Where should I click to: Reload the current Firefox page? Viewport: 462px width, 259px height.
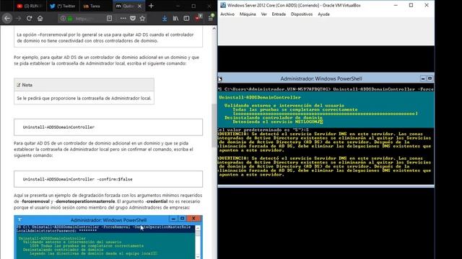tap(29, 19)
